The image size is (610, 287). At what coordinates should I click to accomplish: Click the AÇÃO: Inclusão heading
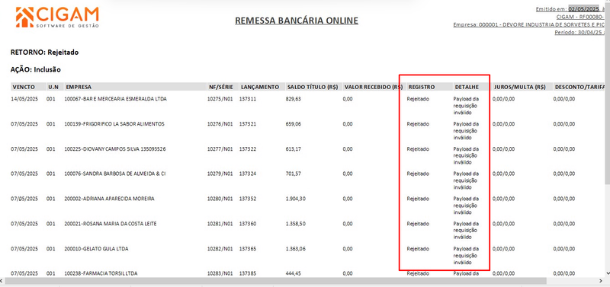(x=36, y=70)
